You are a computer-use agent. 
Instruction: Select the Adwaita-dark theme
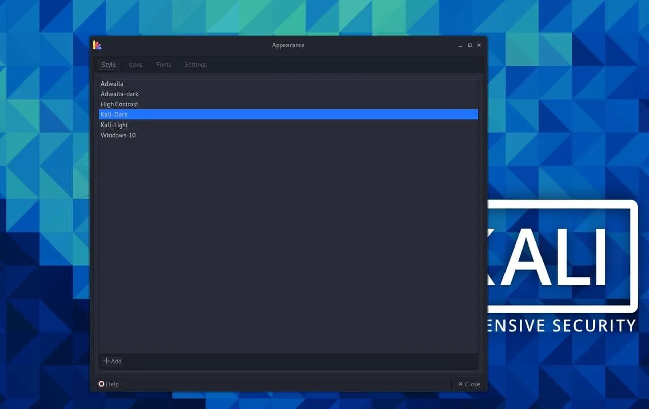click(289, 94)
